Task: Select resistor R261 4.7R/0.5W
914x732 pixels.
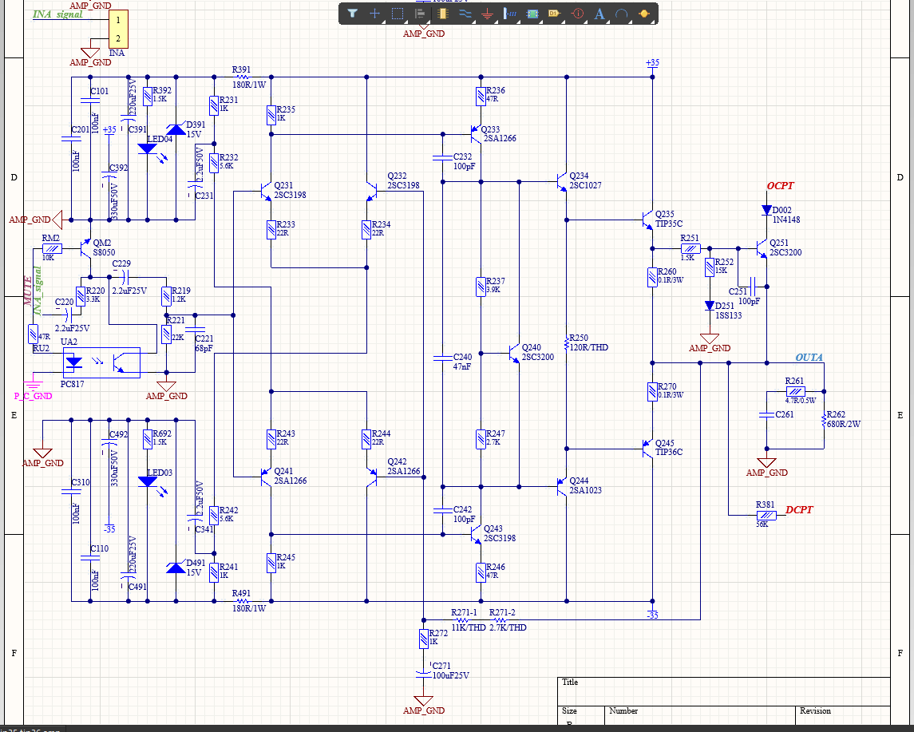Action: coord(795,392)
